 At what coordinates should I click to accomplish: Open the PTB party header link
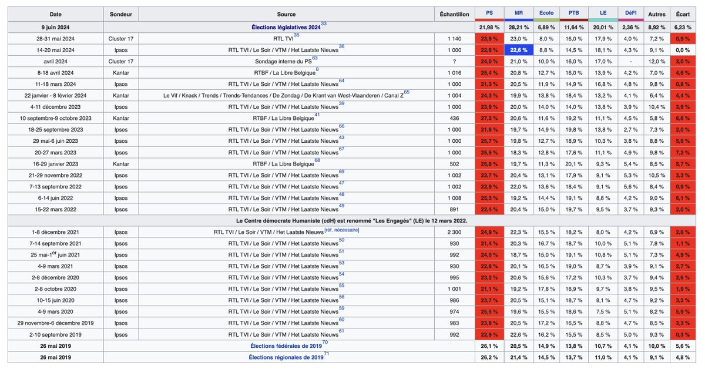(574, 13)
